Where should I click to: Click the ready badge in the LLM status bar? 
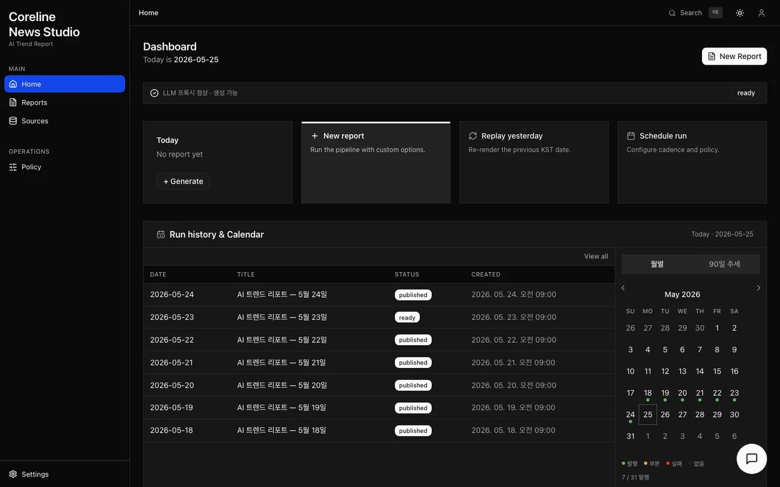[x=746, y=93]
